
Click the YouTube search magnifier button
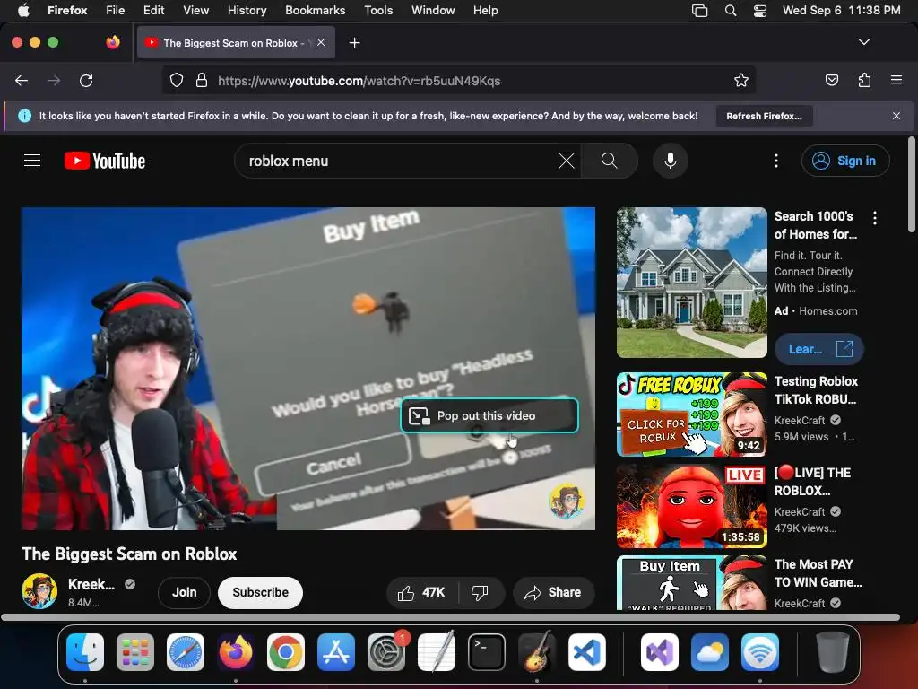(610, 161)
